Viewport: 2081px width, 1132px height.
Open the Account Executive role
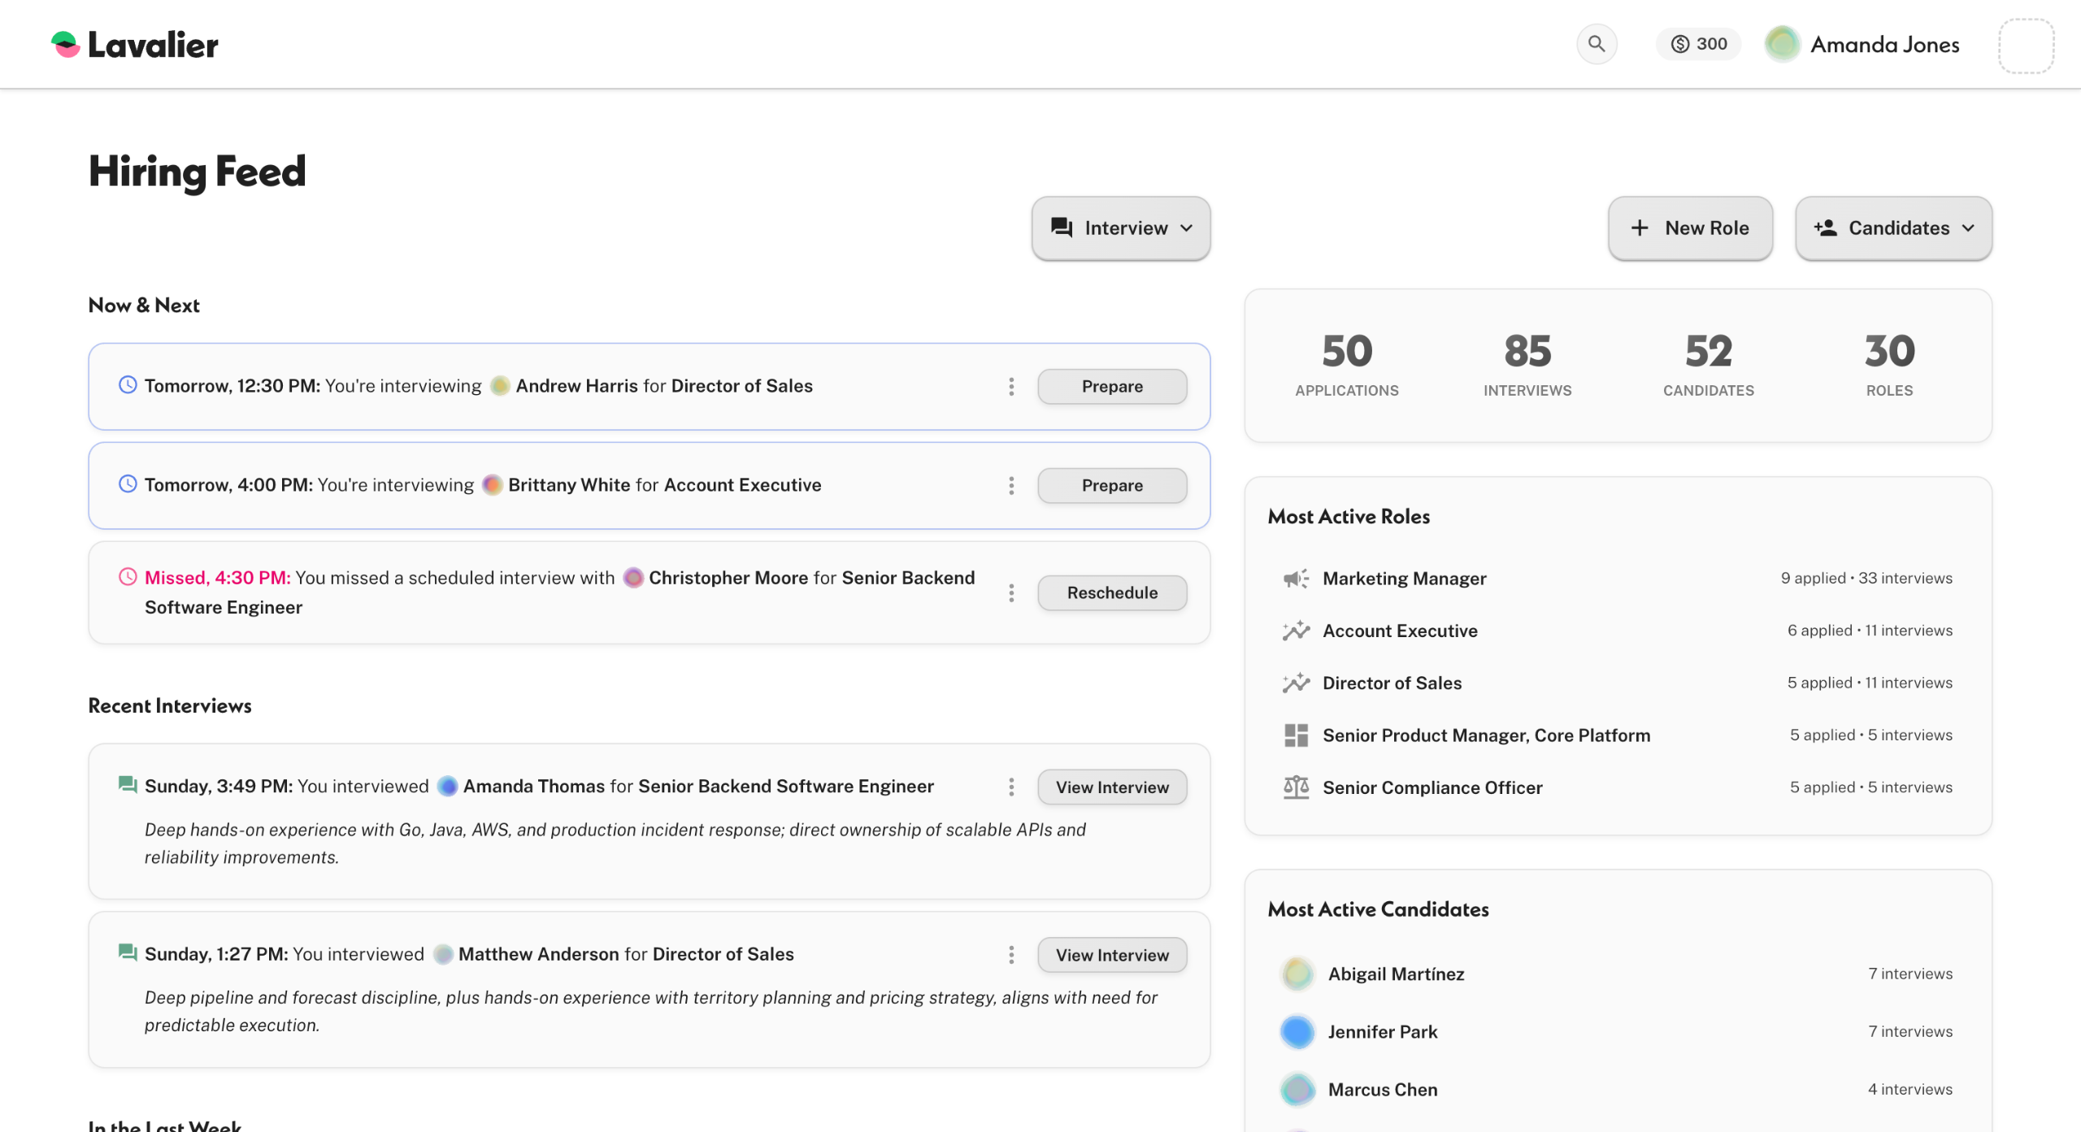[x=1399, y=631]
